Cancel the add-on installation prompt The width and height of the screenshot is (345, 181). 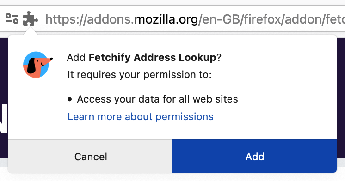coord(91,156)
